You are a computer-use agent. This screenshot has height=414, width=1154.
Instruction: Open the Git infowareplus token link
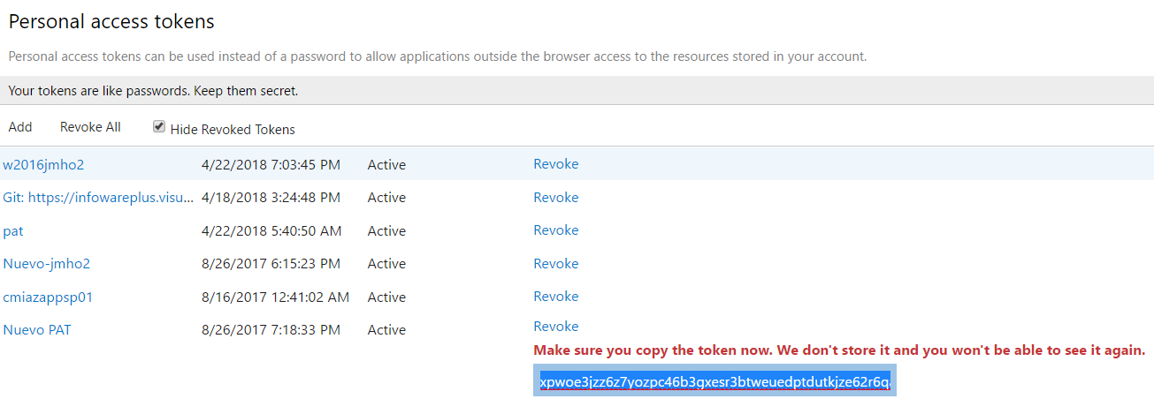[x=98, y=198]
